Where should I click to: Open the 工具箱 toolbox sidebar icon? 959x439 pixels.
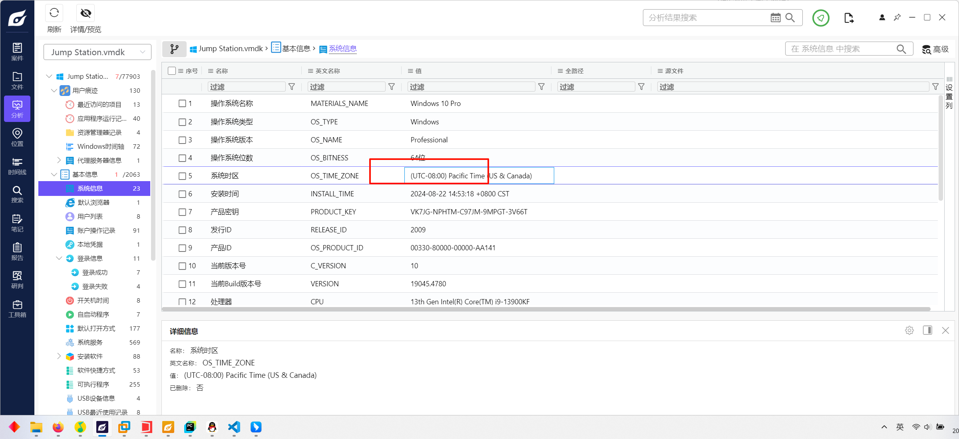[17, 309]
